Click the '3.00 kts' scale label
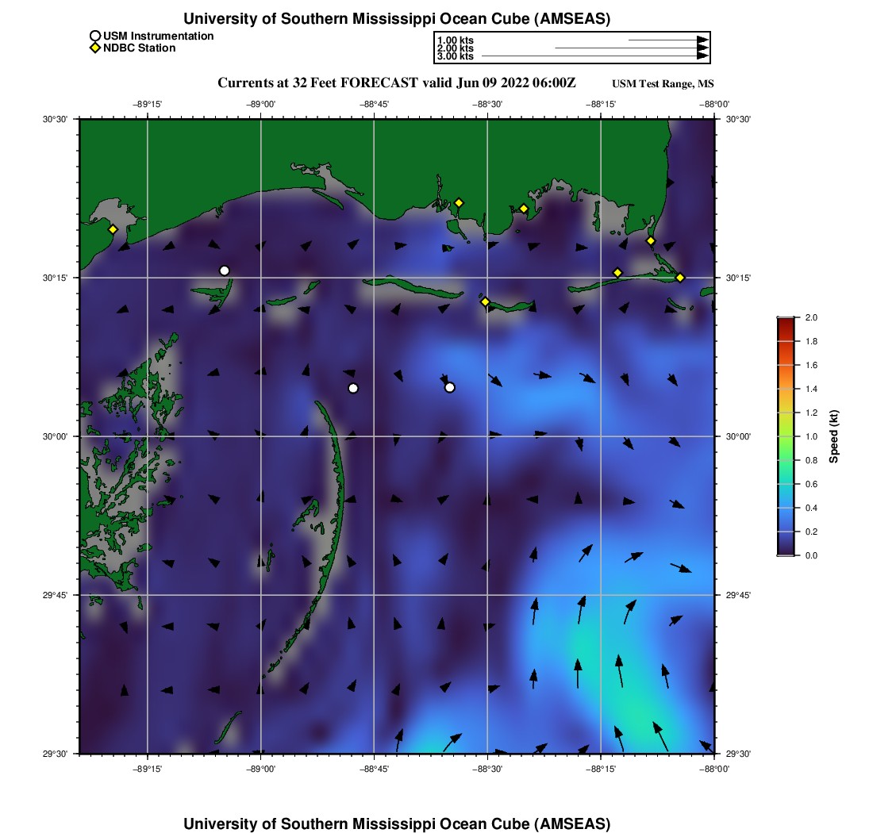Viewport: 873px width, 833px height. [x=456, y=56]
